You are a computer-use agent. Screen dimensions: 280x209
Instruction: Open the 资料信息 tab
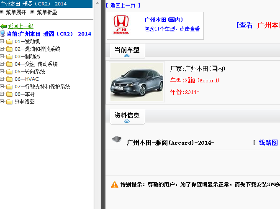point(127,117)
